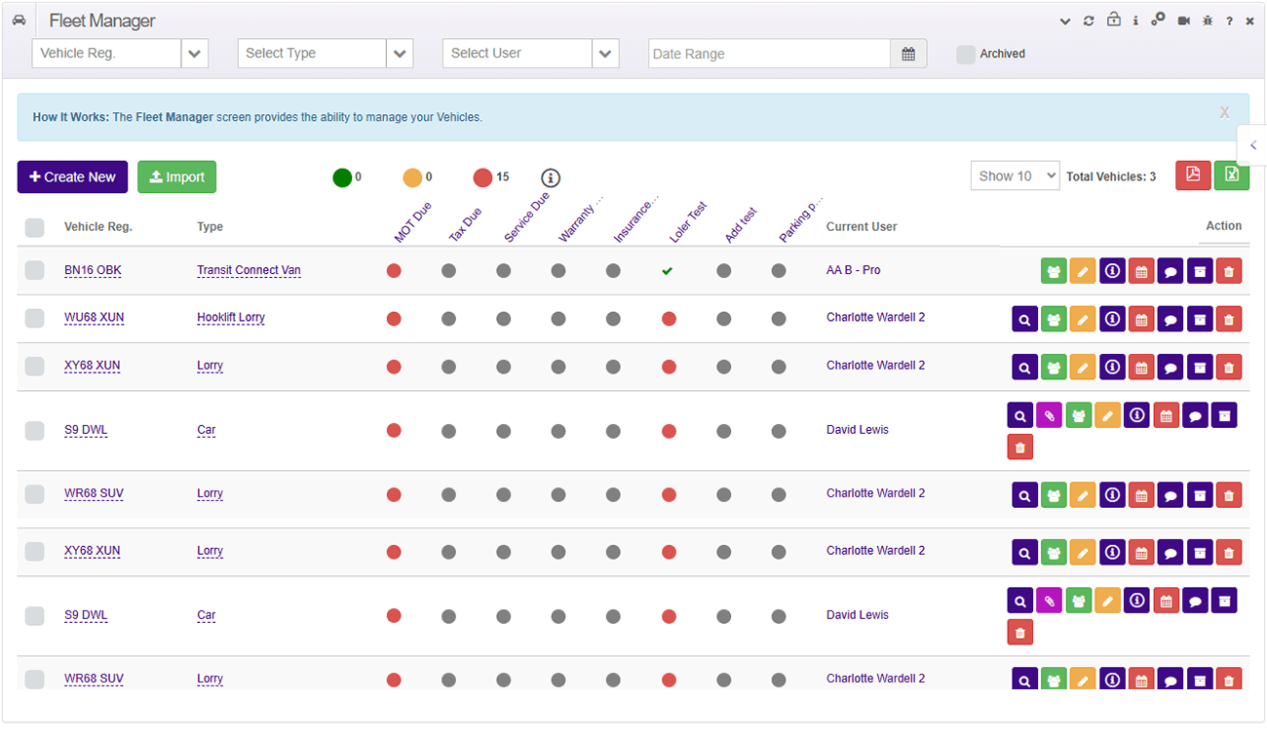The width and height of the screenshot is (1267, 741).
Task: Open the Transit Connect Van link
Action: click(x=249, y=270)
